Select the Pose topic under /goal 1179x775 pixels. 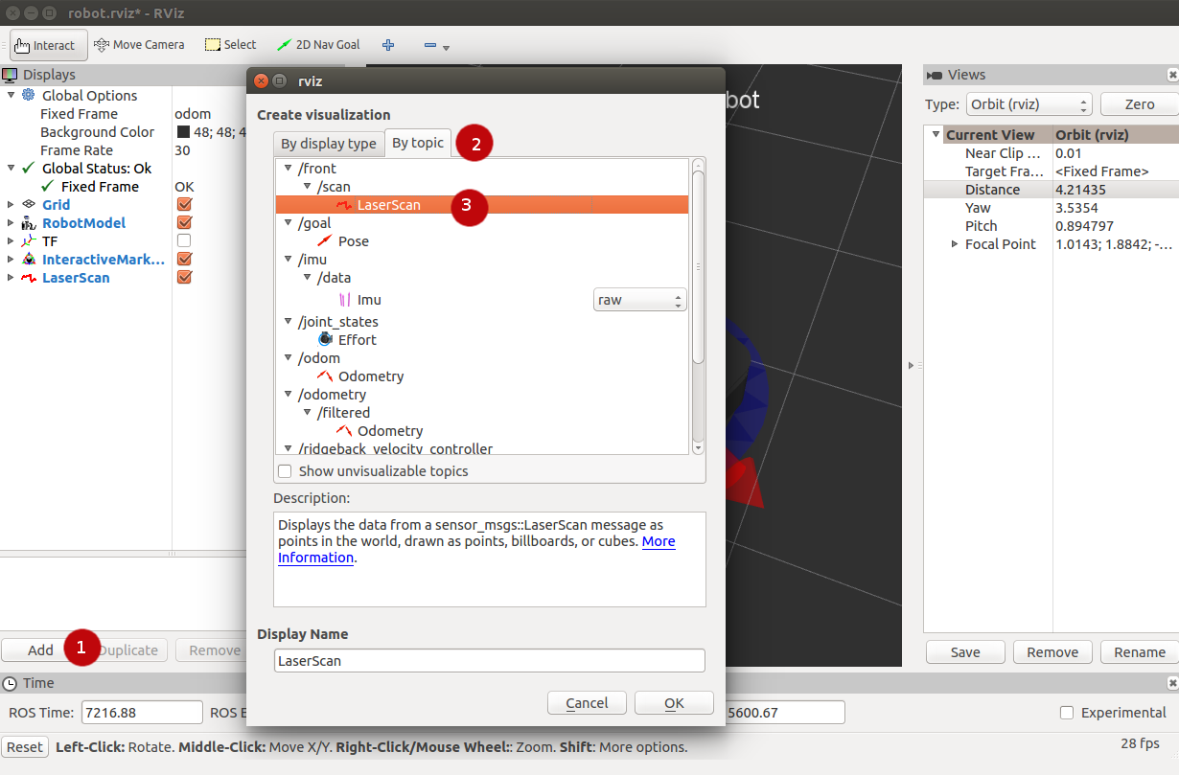[353, 241]
